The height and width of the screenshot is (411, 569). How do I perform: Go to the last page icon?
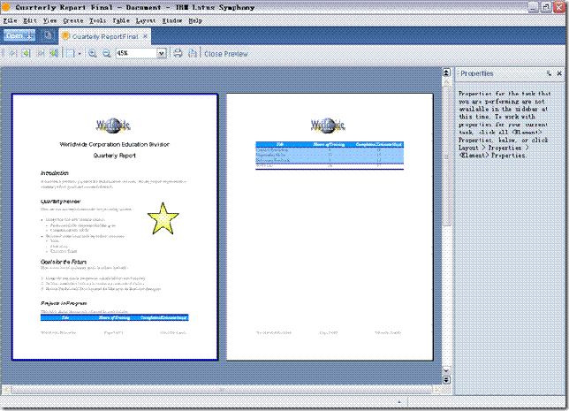pos(55,54)
